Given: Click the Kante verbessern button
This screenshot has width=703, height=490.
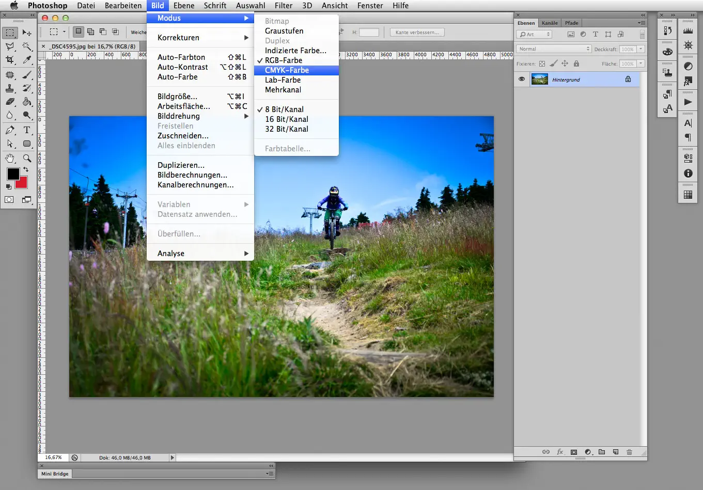Looking at the screenshot, I should point(416,32).
